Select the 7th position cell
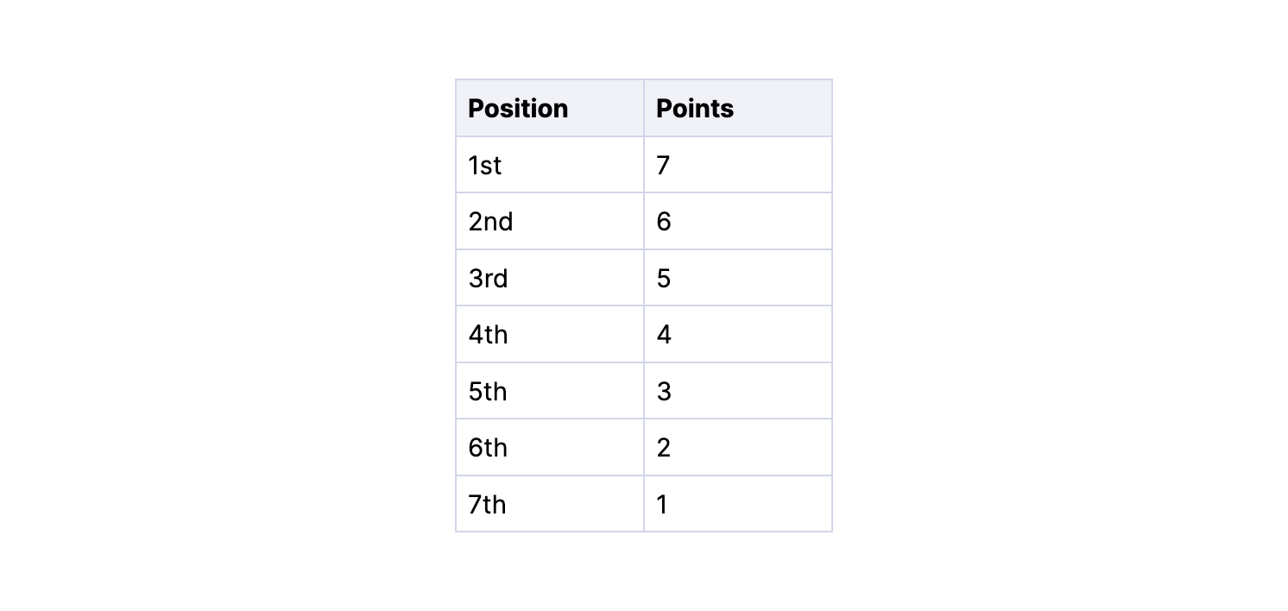This screenshot has height=611, width=1288. (x=550, y=504)
